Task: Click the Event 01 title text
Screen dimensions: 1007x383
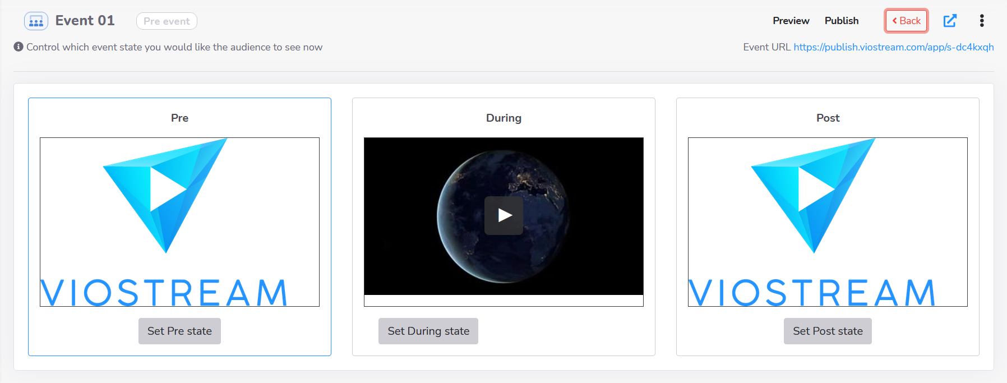Action: pyautogui.click(x=85, y=21)
